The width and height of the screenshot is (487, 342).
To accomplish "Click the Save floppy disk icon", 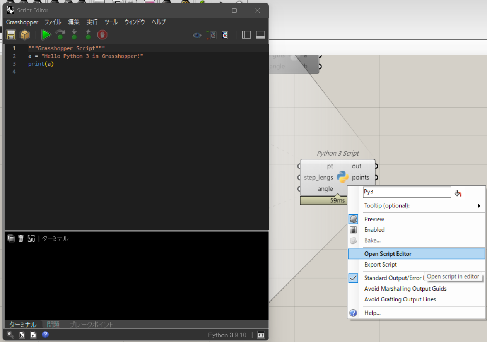I will [11, 35].
